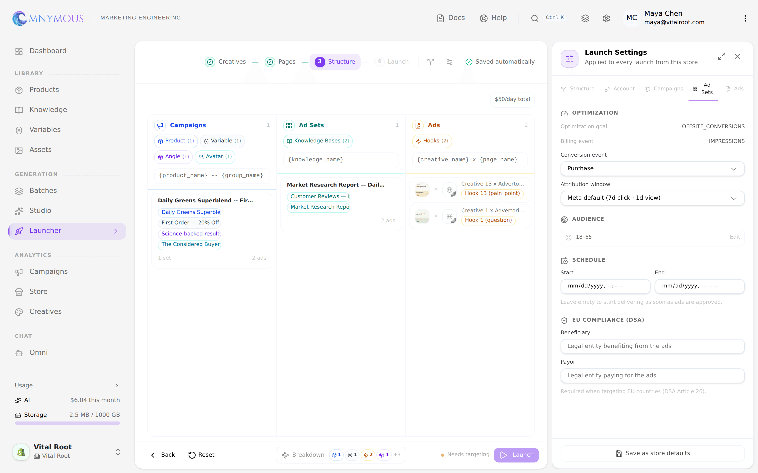Expand the Launch Settings panel to fullscreen
This screenshot has width=758, height=473.
[722, 56]
